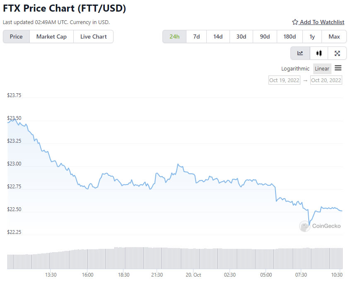Select the Market Cap tab
Screen dimensions: 348x282
(51, 36)
